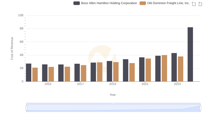Click the '10B' y-axis tick label
This screenshot has width=205, height=118.
point(21,15)
